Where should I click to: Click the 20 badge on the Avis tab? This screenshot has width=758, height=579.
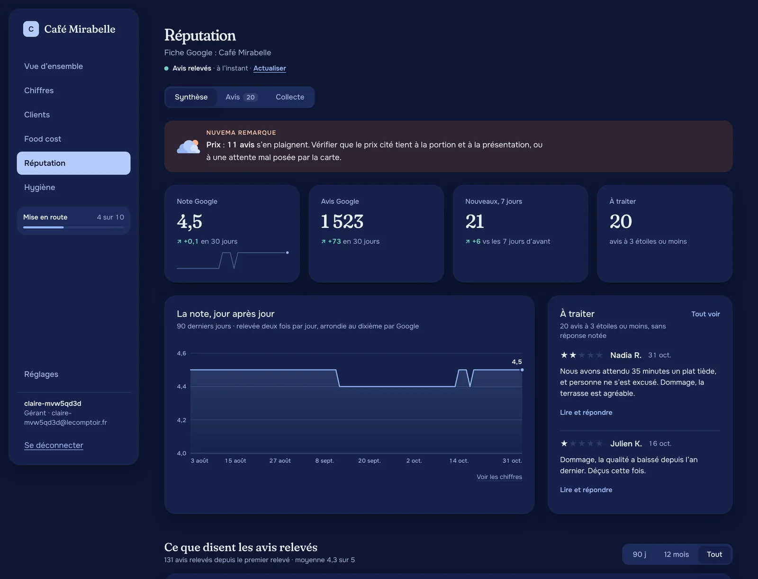click(251, 97)
